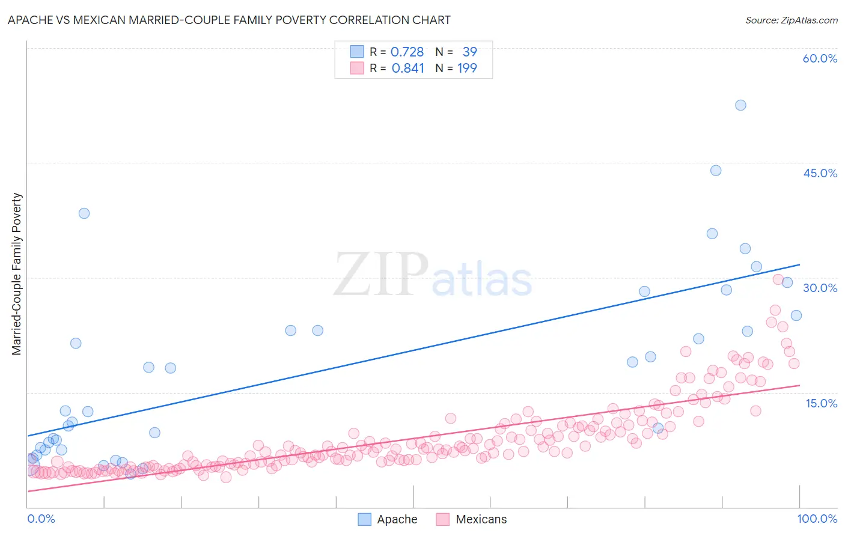Click the 30.0% y-axis label
Image resolution: width=845 pixels, height=536 pixels.
click(x=820, y=288)
